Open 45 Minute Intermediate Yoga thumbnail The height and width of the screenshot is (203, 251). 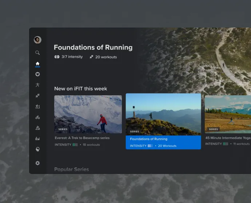(228, 114)
